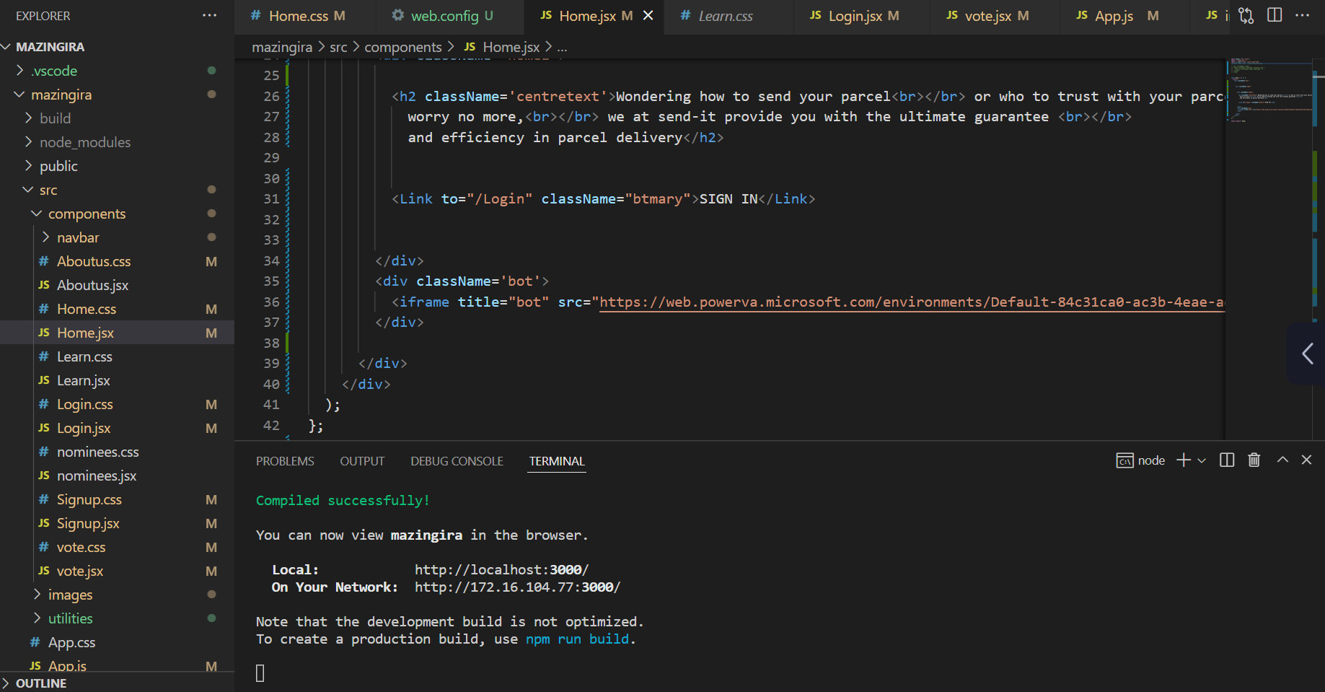The width and height of the screenshot is (1325, 692).
Task: Switch to the PROBLEMS tab
Action: (285, 461)
